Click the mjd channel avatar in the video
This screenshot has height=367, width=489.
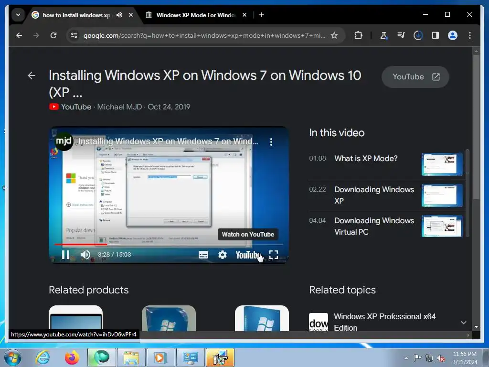point(64,141)
